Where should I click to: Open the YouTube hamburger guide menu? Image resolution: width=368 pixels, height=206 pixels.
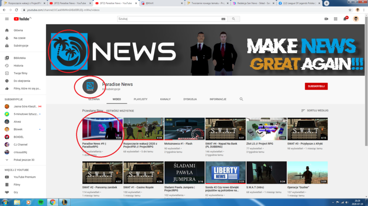tap(7, 19)
